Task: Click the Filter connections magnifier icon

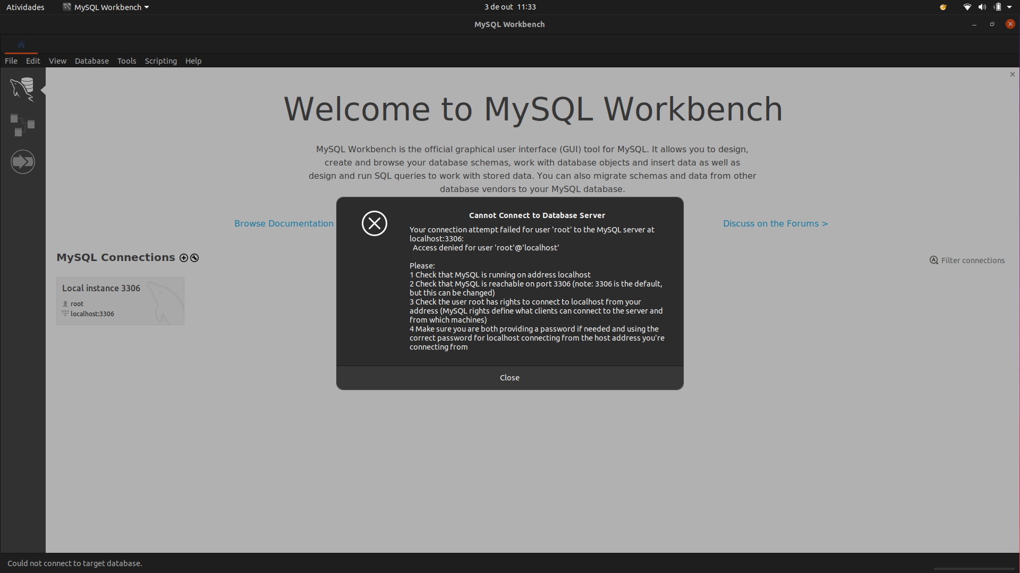Action: pyautogui.click(x=933, y=261)
